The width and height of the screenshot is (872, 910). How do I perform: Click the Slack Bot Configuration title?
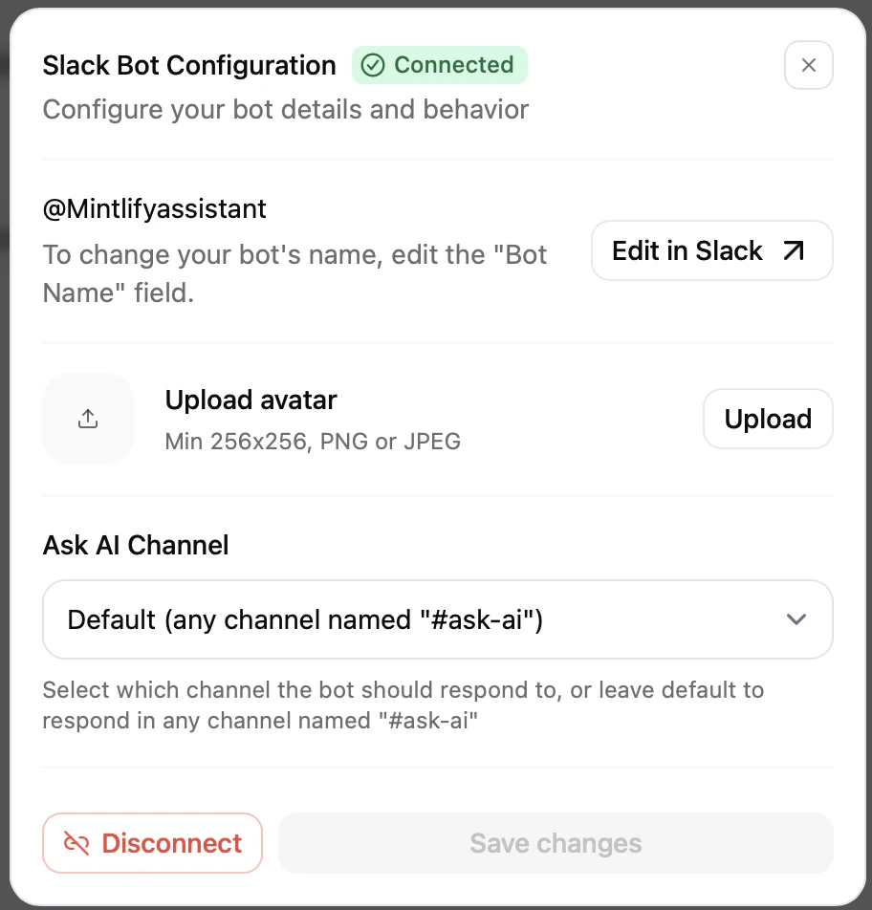(x=188, y=65)
